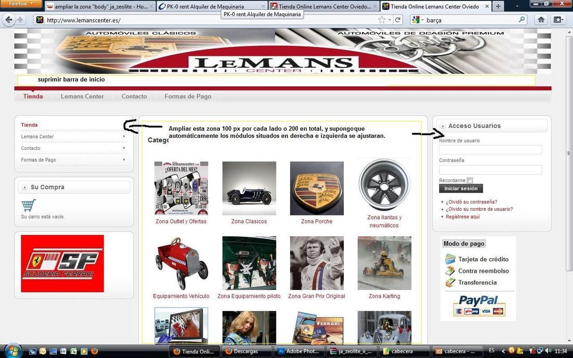Click the Nombre de usuario field
Screen dimensions: 573x358
click(x=490, y=150)
